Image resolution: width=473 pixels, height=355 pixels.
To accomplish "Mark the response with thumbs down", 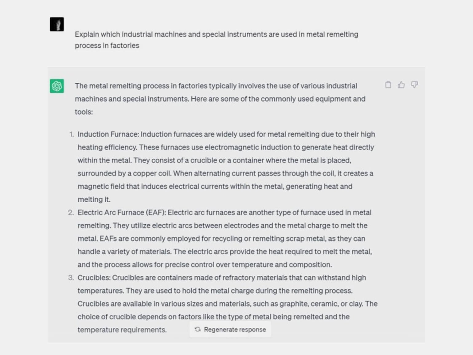I will pos(414,85).
